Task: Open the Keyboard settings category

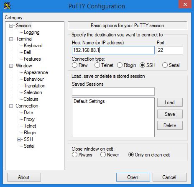Action: (x=33, y=46)
